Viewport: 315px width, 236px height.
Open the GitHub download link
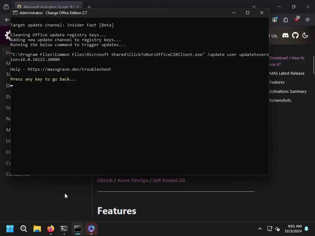(x=105, y=180)
